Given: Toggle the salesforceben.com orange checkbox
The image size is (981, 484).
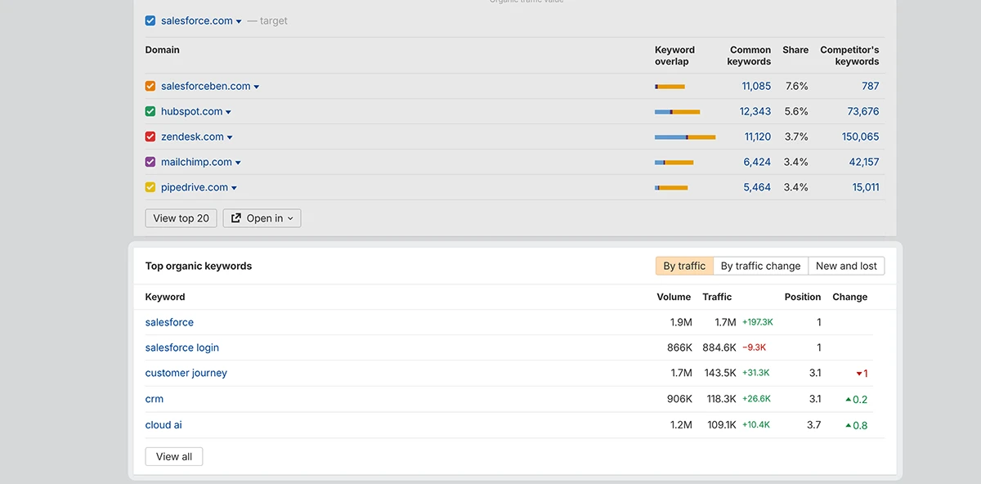Looking at the screenshot, I should [x=150, y=86].
